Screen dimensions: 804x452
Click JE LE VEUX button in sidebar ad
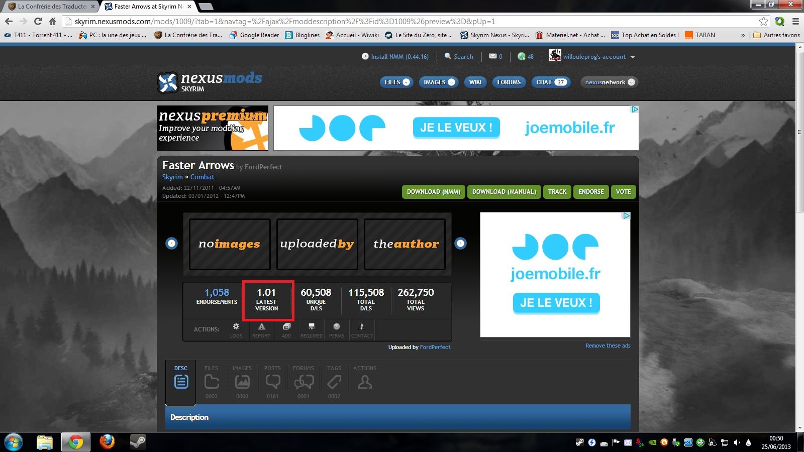click(556, 303)
